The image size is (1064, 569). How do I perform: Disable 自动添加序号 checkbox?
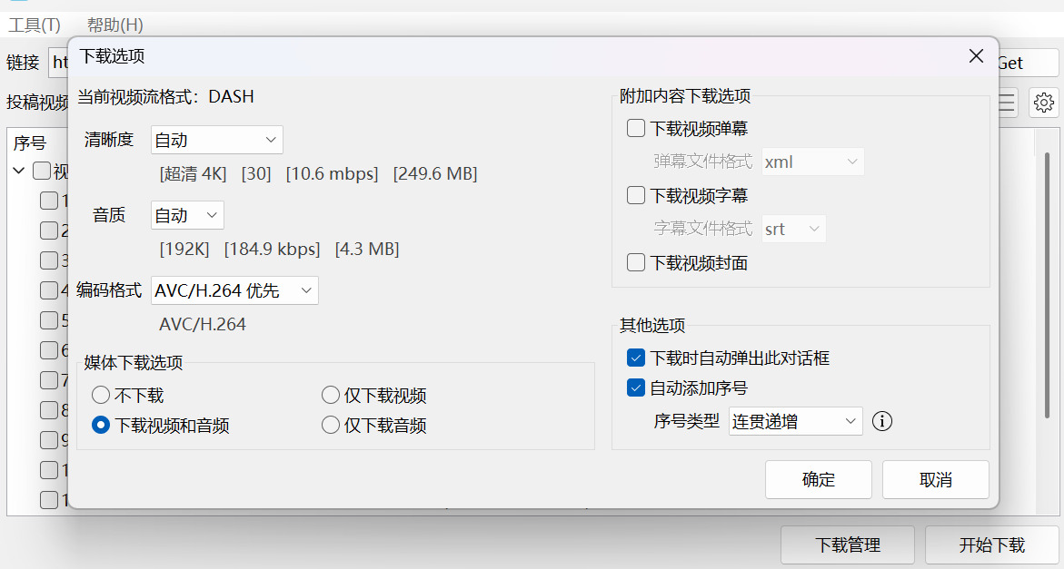tap(636, 388)
